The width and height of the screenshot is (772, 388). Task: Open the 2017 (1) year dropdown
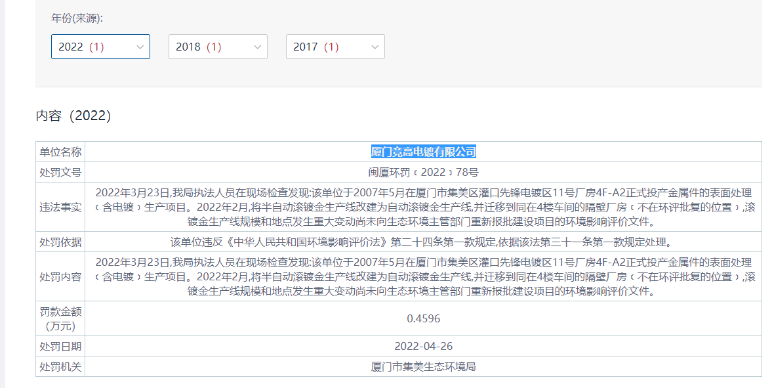[x=335, y=47]
